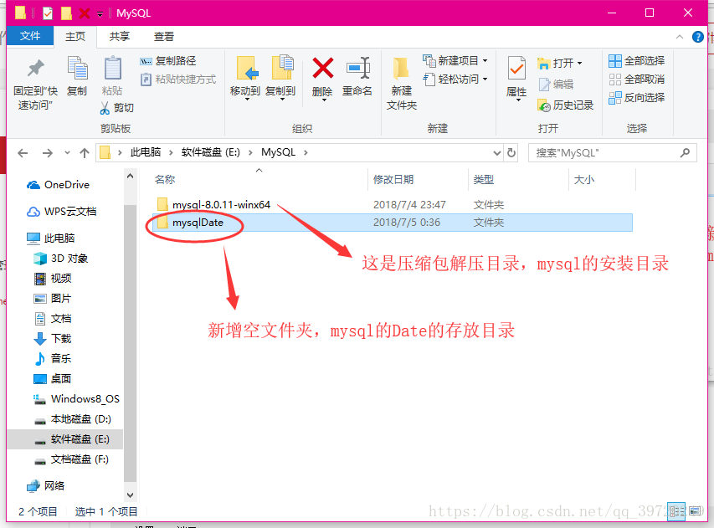714x528 pixels.
Task: Create a New folder
Action: [402, 85]
